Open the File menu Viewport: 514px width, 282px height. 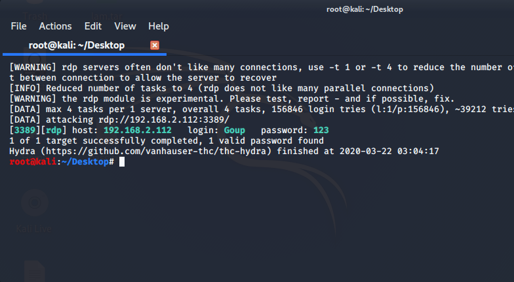18,26
